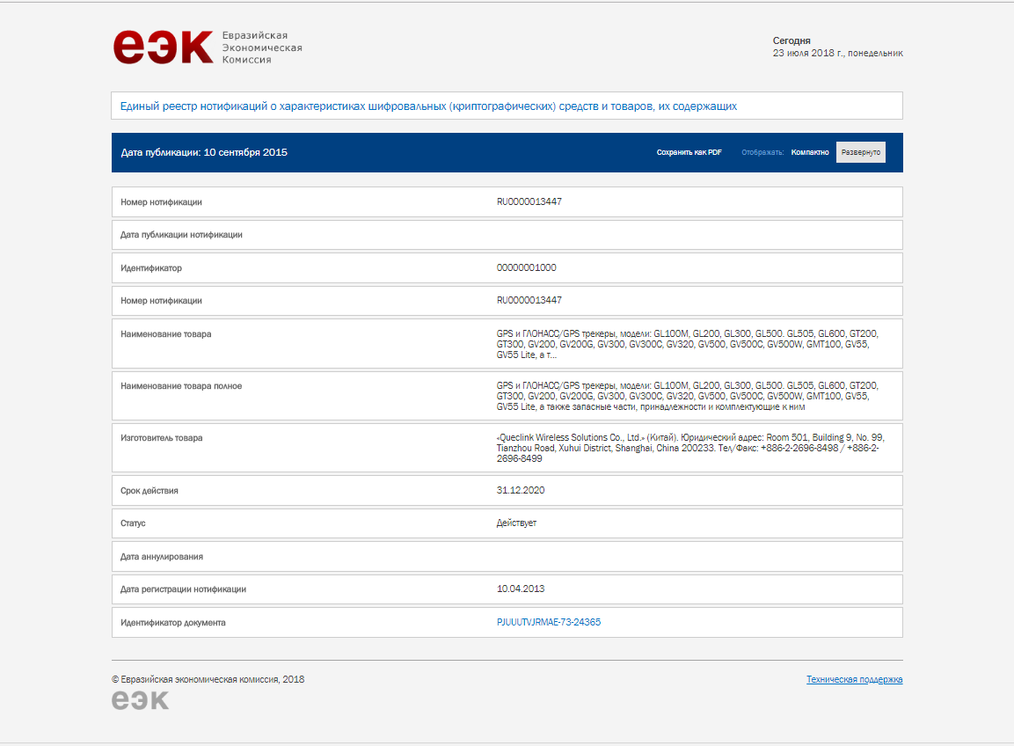Click the truncated Наименование товара row text

pos(687,344)
